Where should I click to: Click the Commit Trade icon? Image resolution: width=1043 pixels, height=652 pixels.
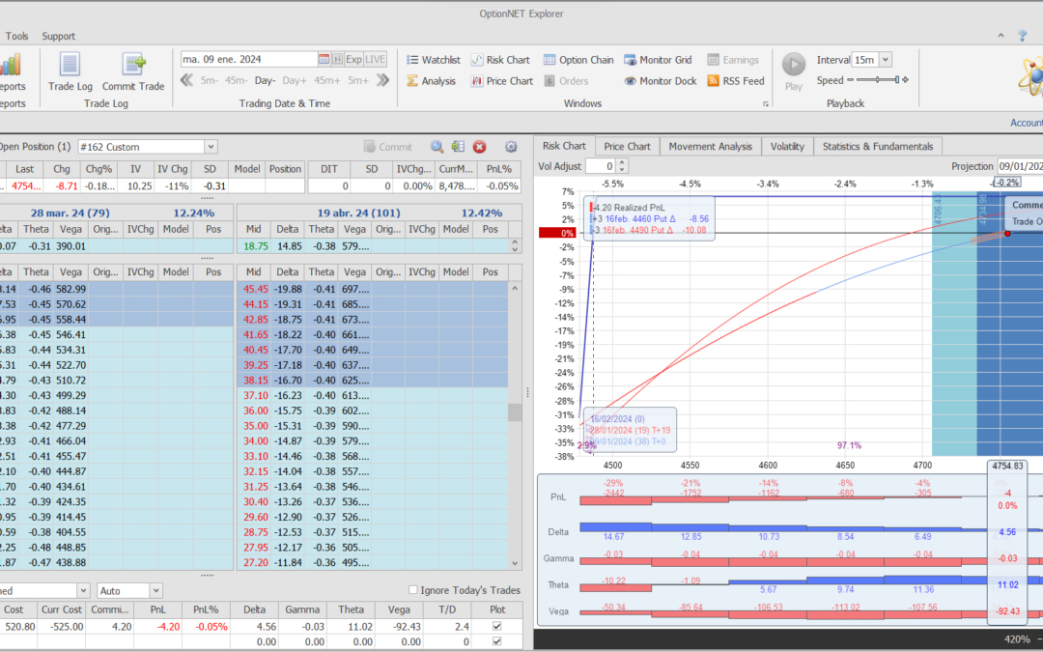[x=133, y=66]
